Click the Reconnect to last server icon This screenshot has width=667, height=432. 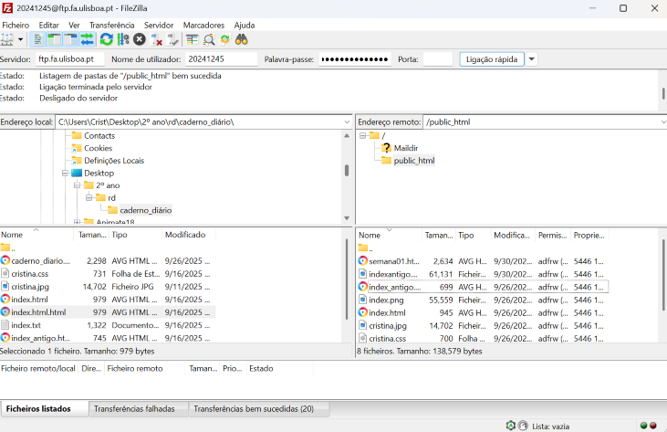[x=173, y=39]
